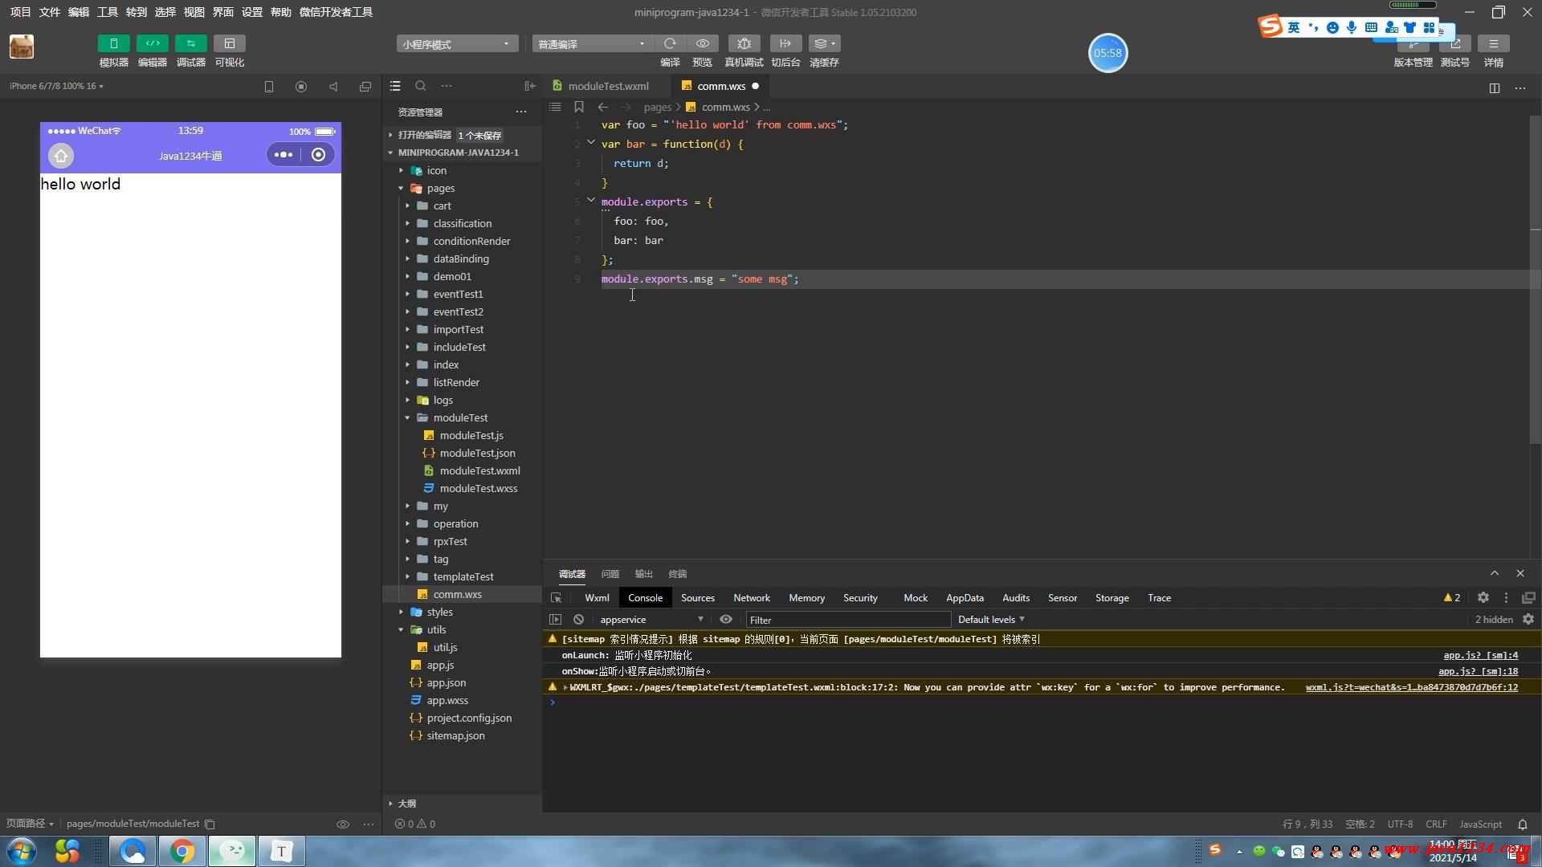Click the preview eye icon in toolbar
The width and height of the screenshot is (1542, 867).
click(702, 43)
